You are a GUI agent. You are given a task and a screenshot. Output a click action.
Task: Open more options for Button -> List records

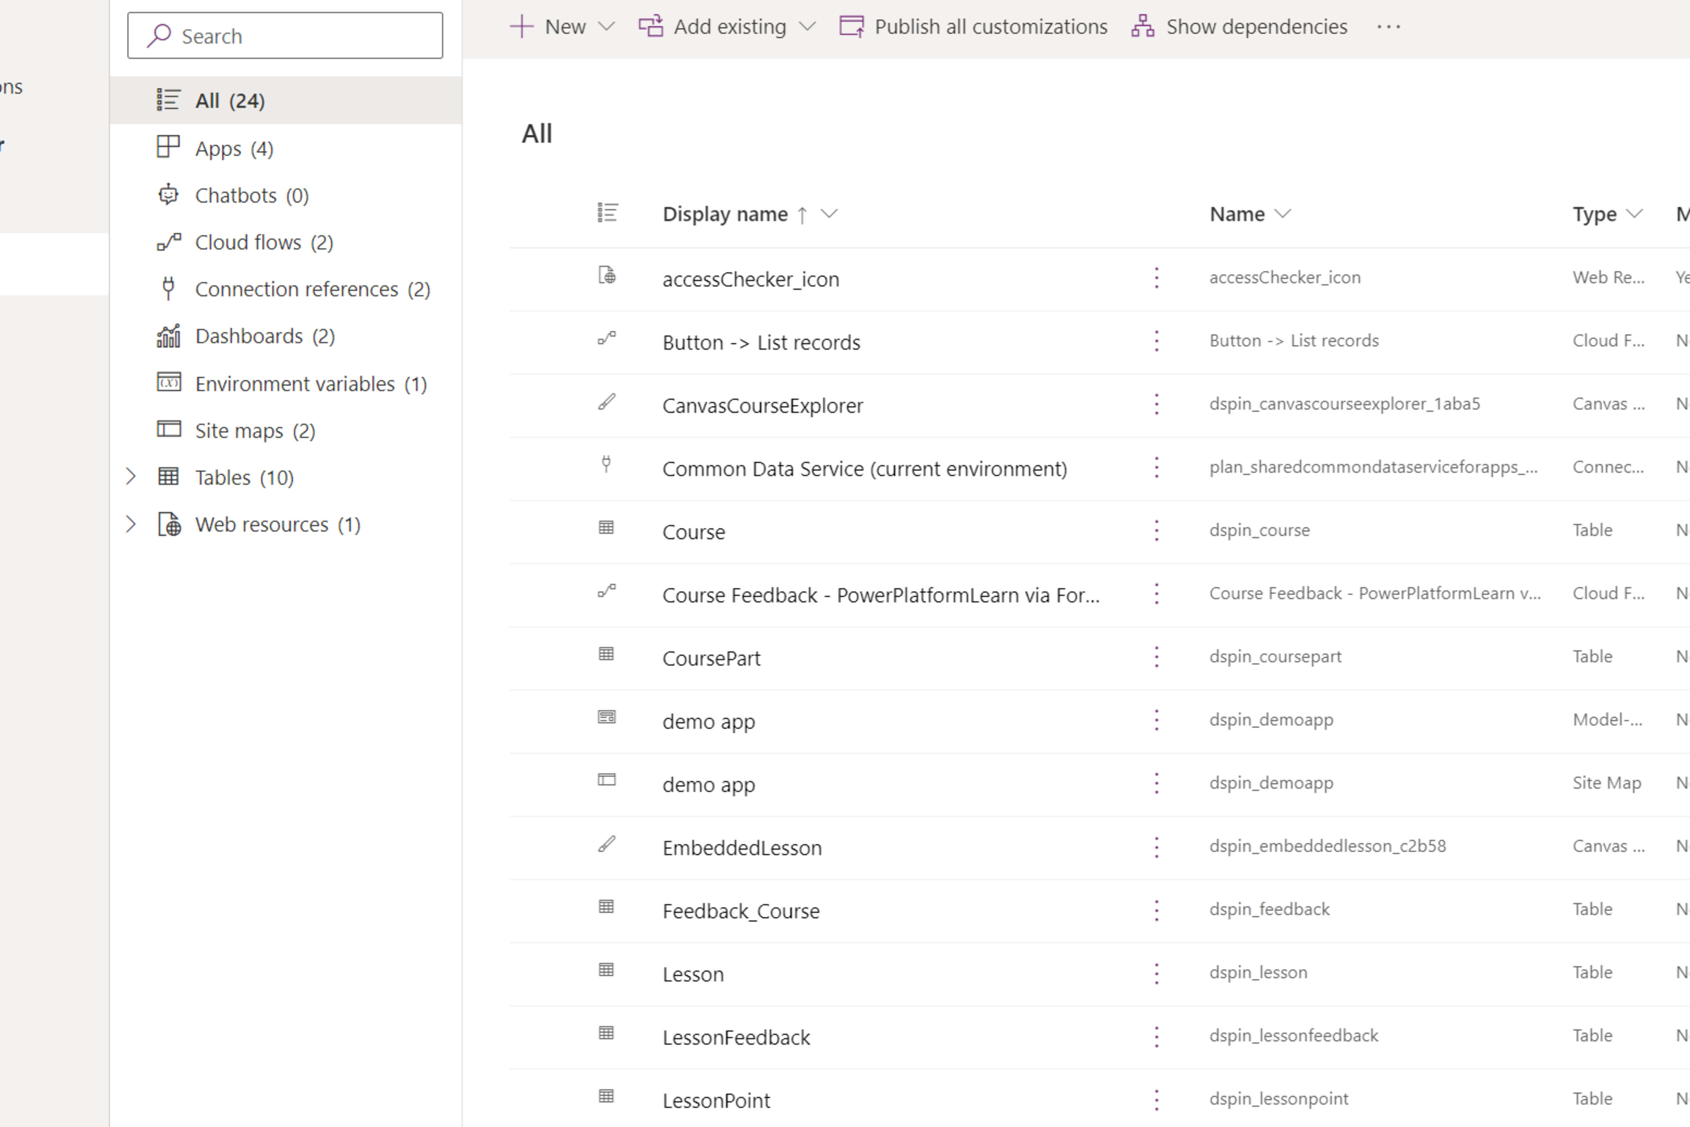point(1157,341)
